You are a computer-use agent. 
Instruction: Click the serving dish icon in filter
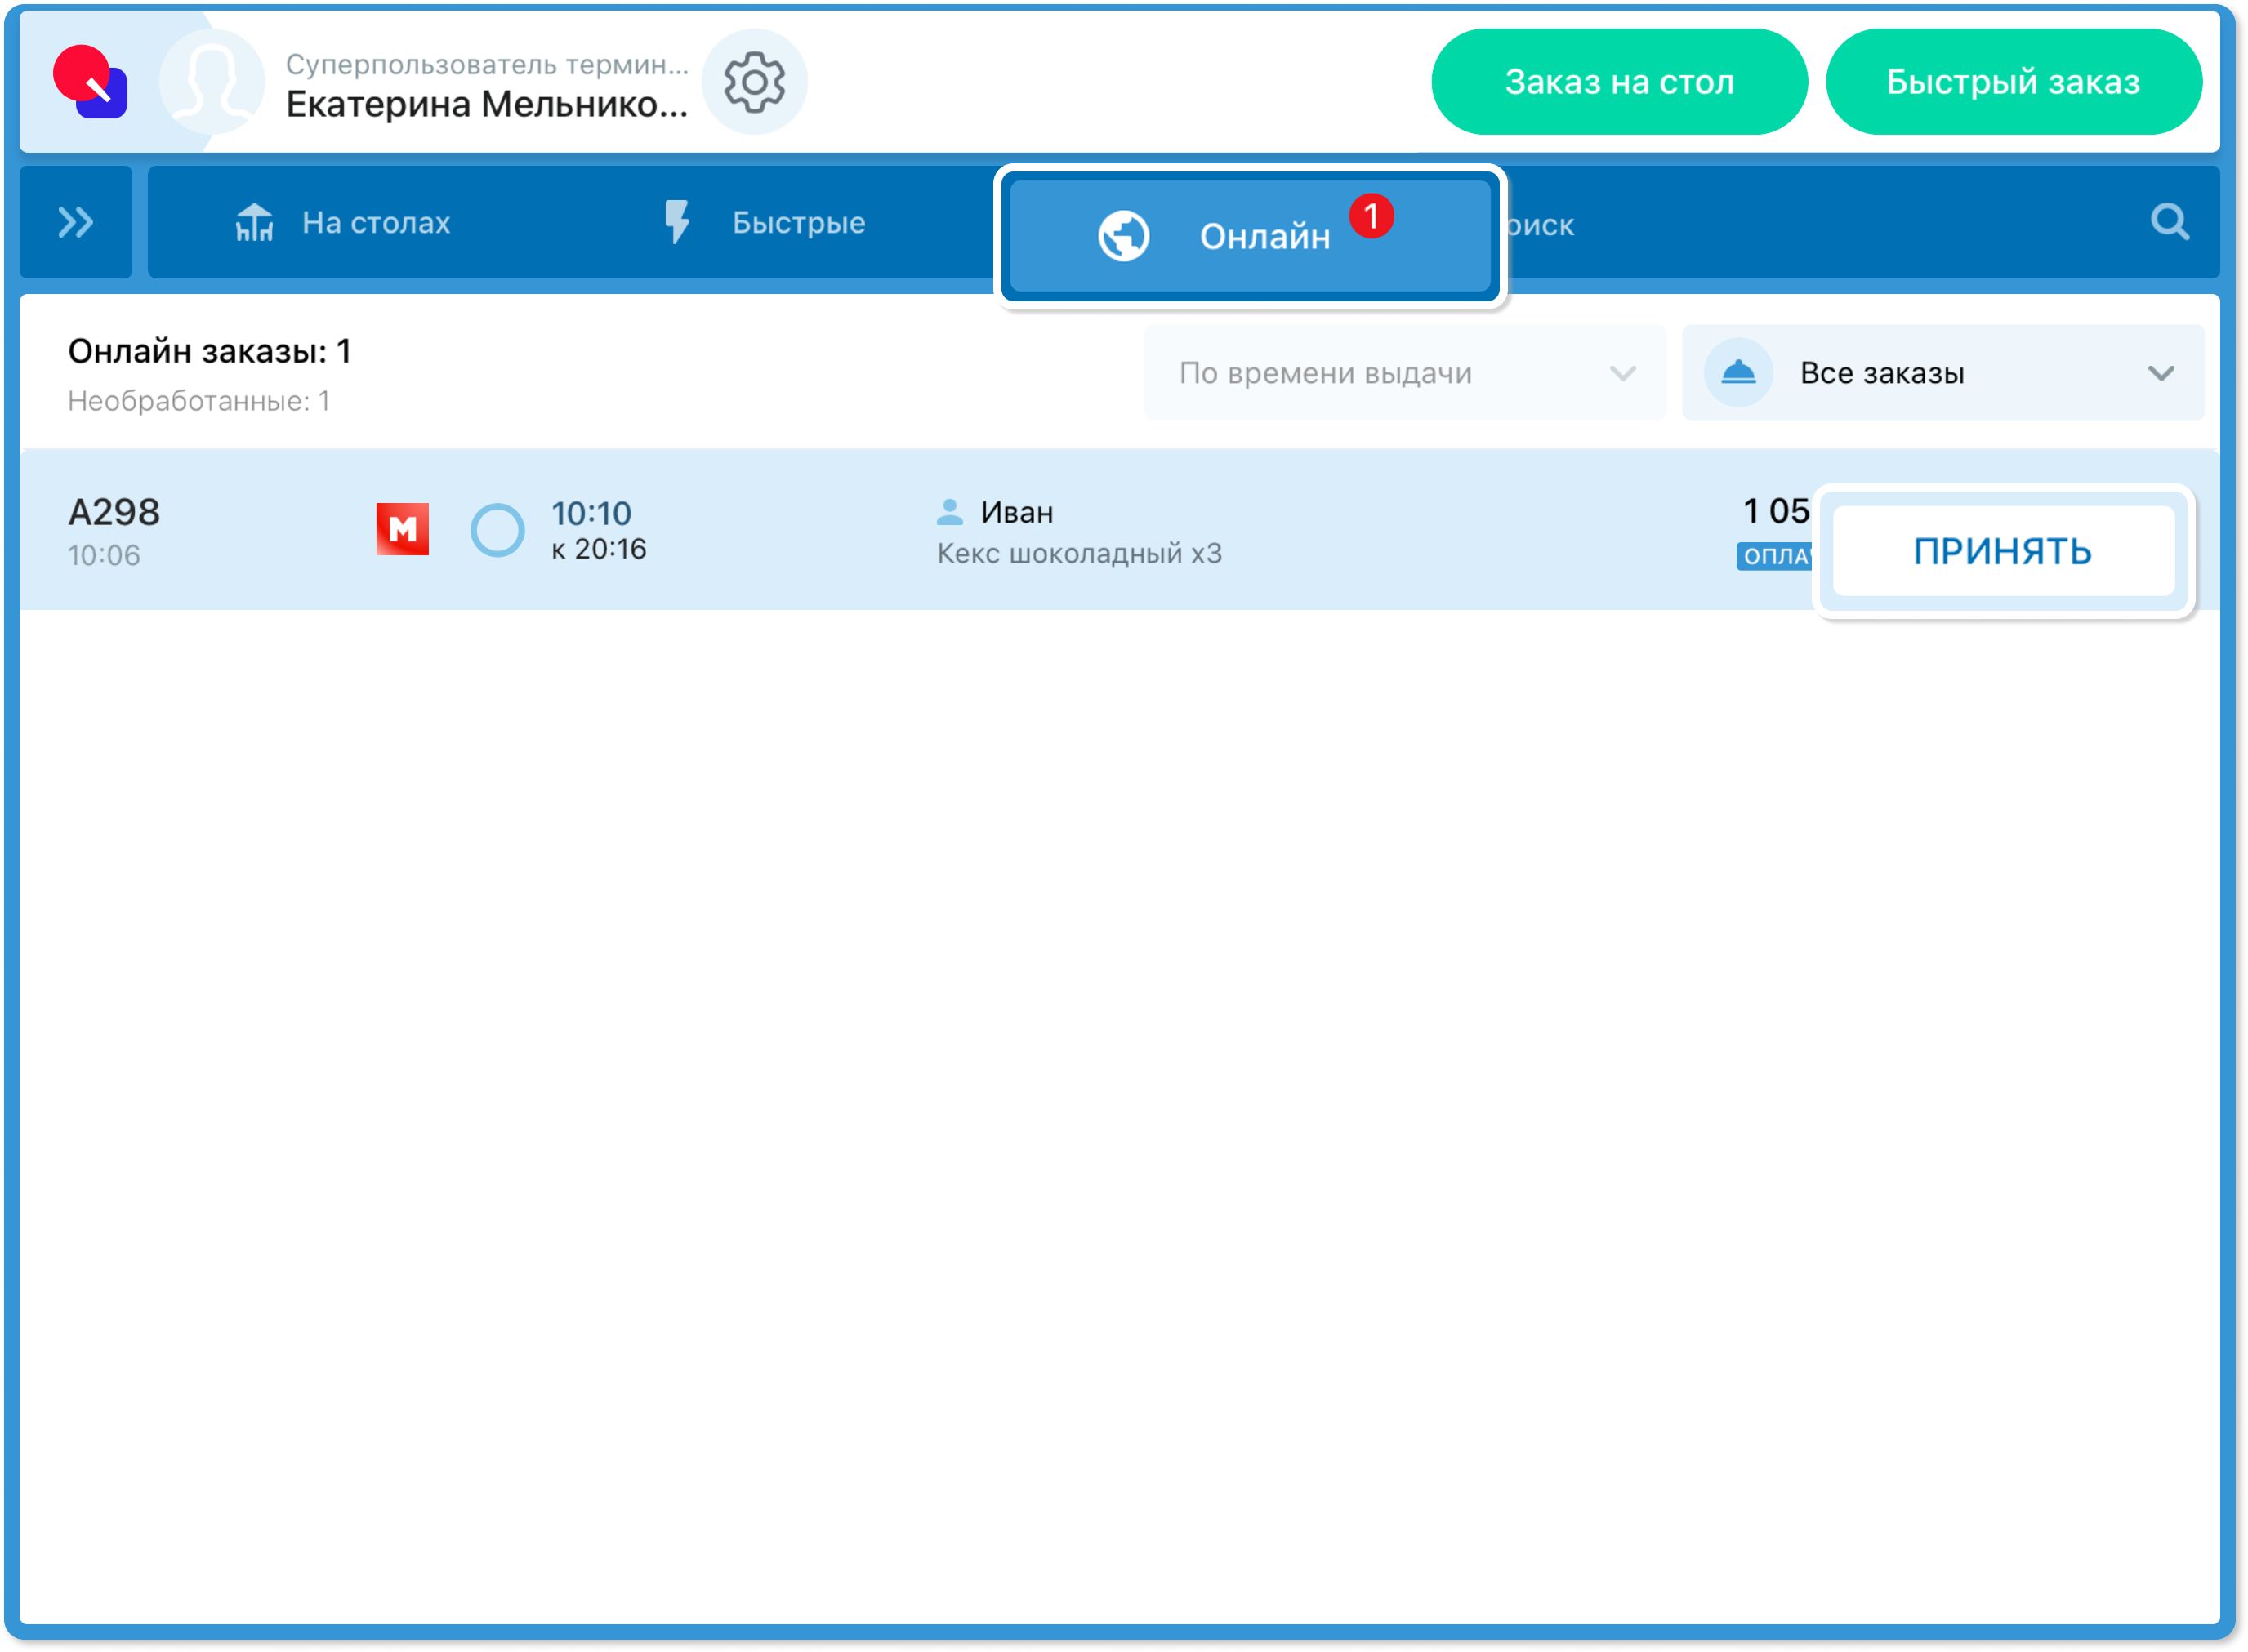(x=1737, y=373)
